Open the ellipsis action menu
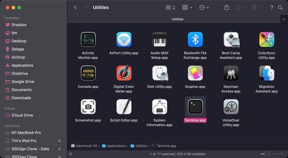This screenshot has width=288, height=158. (x=204, y=8)
